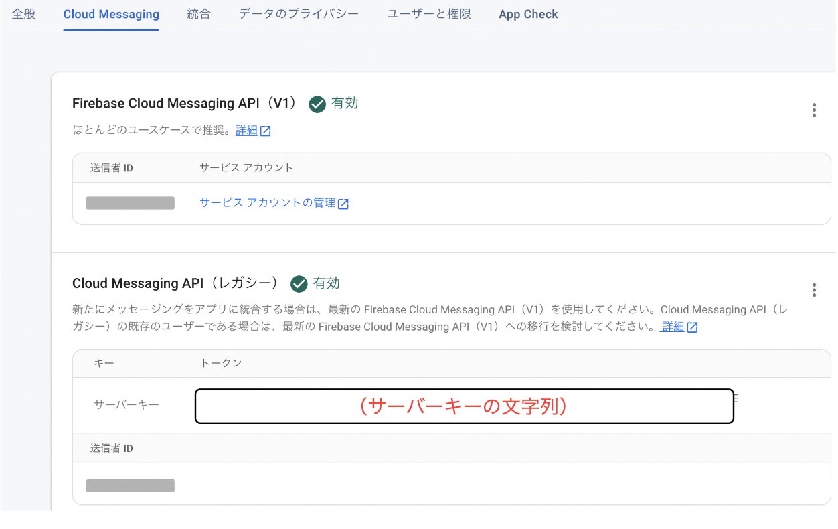Image resolution: width=838 pixels, height=529 pixels.
Task: Click the redacted sender ID value in the legacy table
Action: coord(131,486)
